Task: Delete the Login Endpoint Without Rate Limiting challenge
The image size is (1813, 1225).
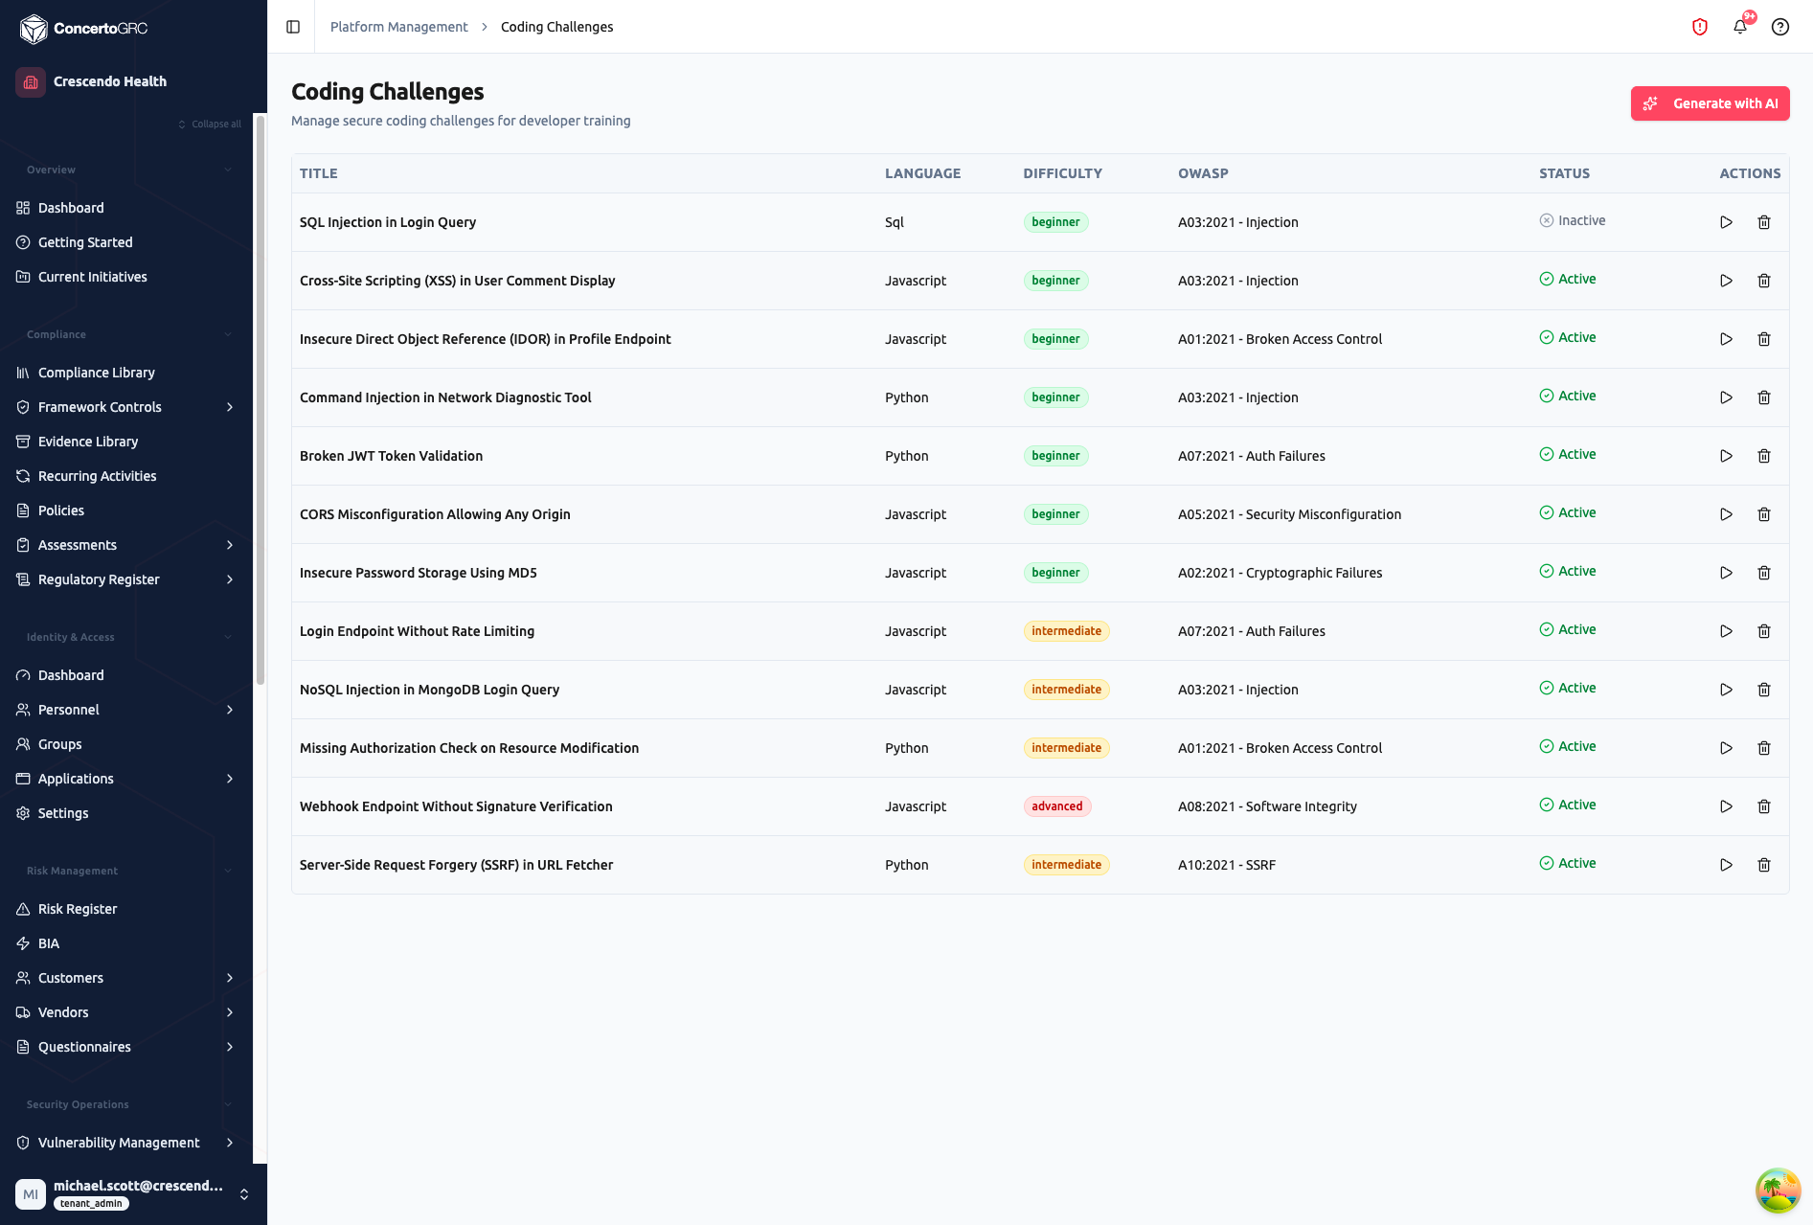Action: (x=1764, y=631)
